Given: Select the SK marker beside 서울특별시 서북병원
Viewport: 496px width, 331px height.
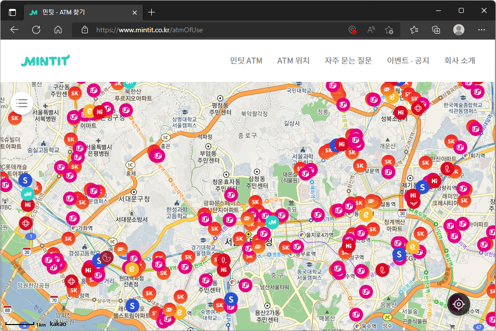Looking at the screenshot, I should click(x=14, y=118).
